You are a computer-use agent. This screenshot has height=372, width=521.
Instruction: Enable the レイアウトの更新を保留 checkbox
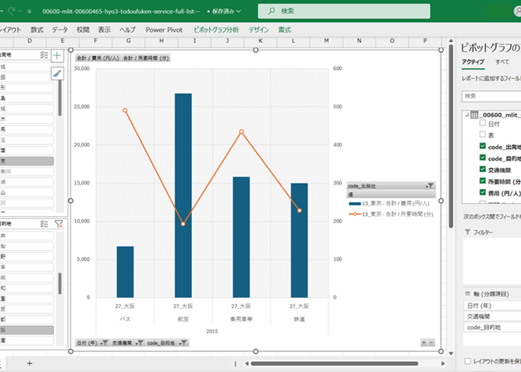[x=467, y=361]
